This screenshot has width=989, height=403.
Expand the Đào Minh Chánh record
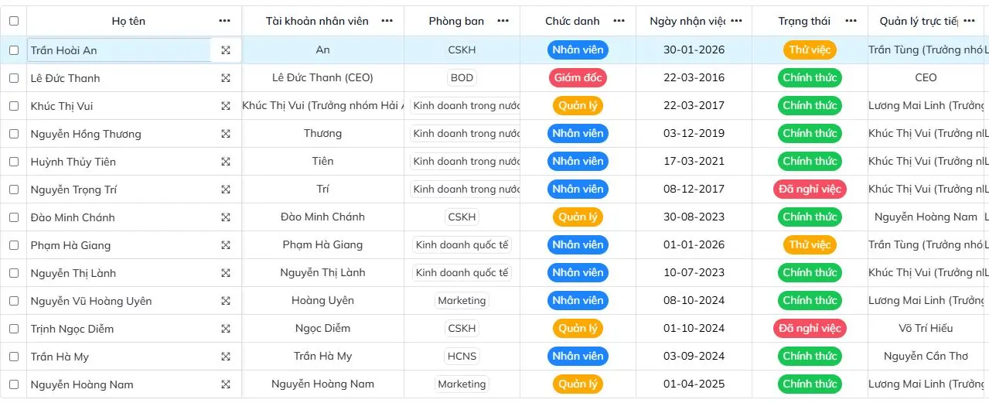point(226,217)
